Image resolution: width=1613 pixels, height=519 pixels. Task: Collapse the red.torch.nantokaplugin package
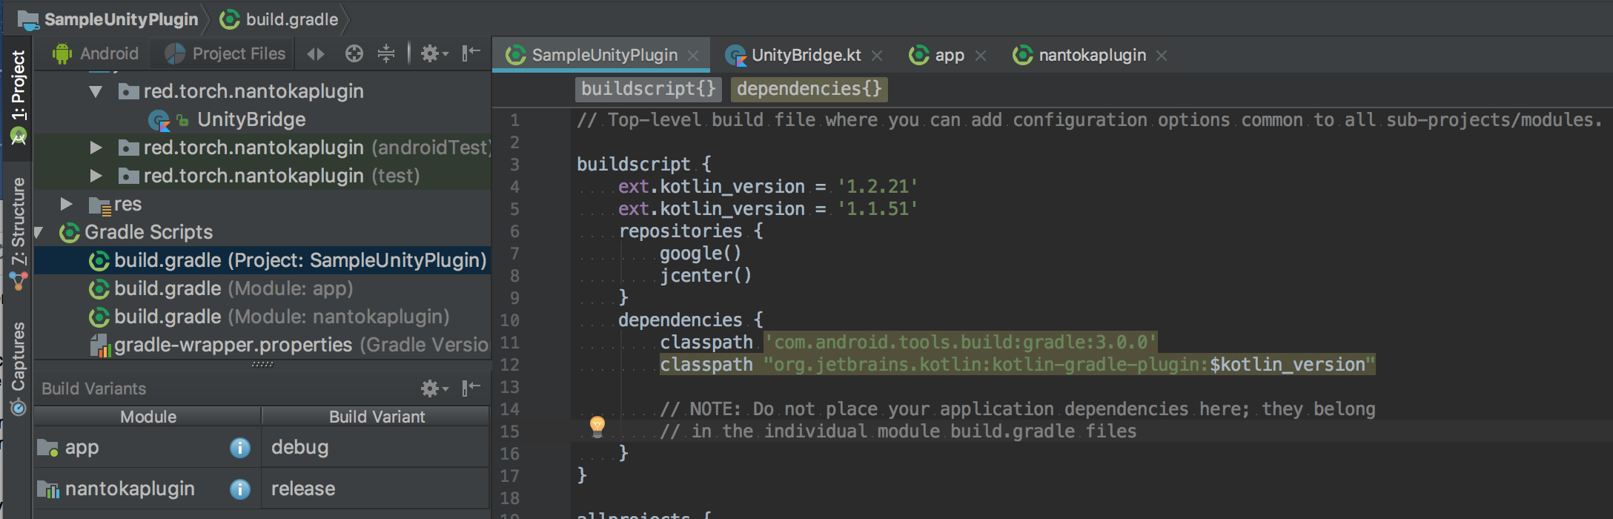(96, 92)
